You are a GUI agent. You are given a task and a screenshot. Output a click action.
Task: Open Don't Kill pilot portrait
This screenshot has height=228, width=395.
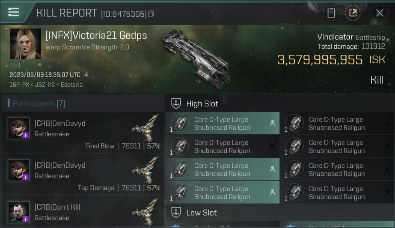click(19, 212)
